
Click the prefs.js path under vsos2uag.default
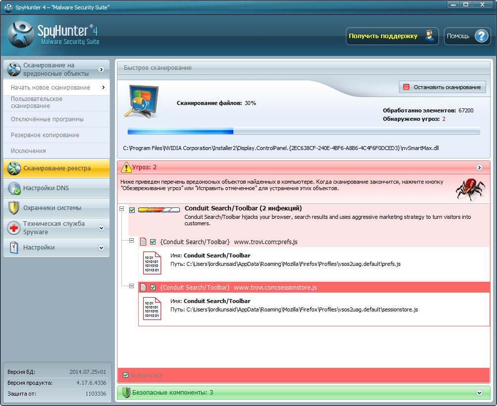293,264
